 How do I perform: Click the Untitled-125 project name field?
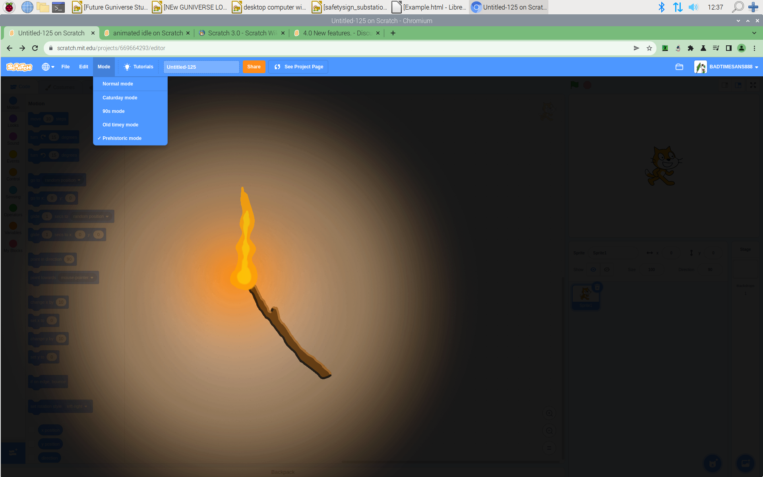(x=201, y=67)
